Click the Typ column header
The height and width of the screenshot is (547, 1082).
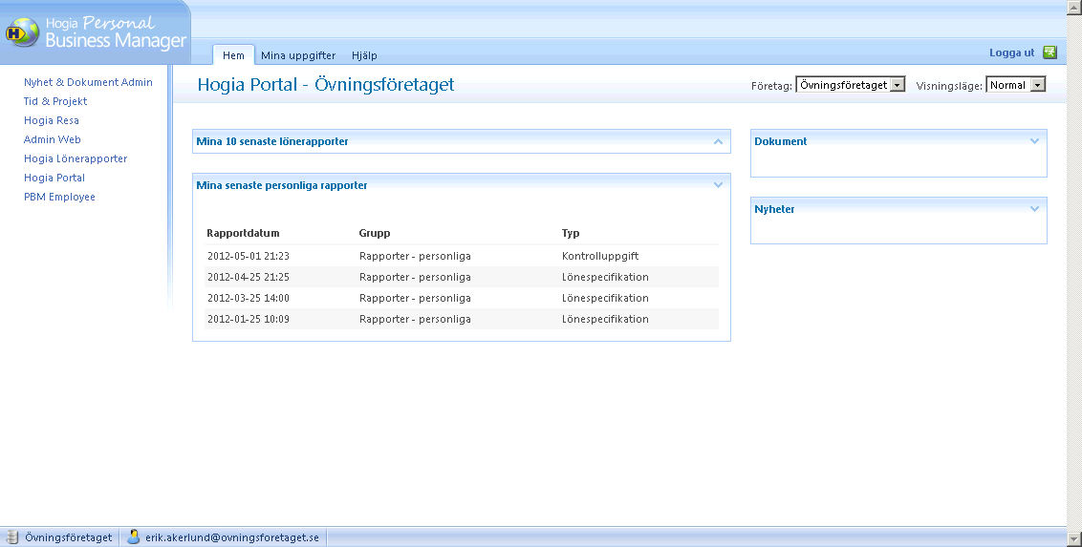[571, 233]
